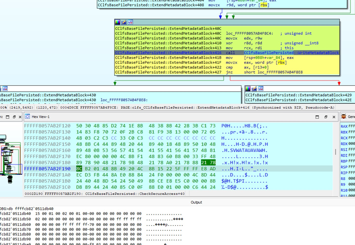Viewport: 355px width, 245px height.
Task: Click the edit icon on the ExtendMetadataBlock+429 node
Action: coord(254,88)
